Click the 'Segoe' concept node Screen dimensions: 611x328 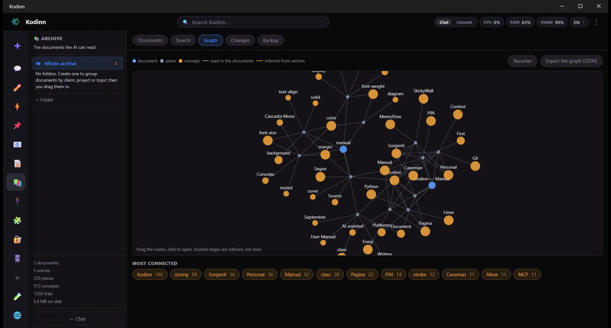pos(320,177)
